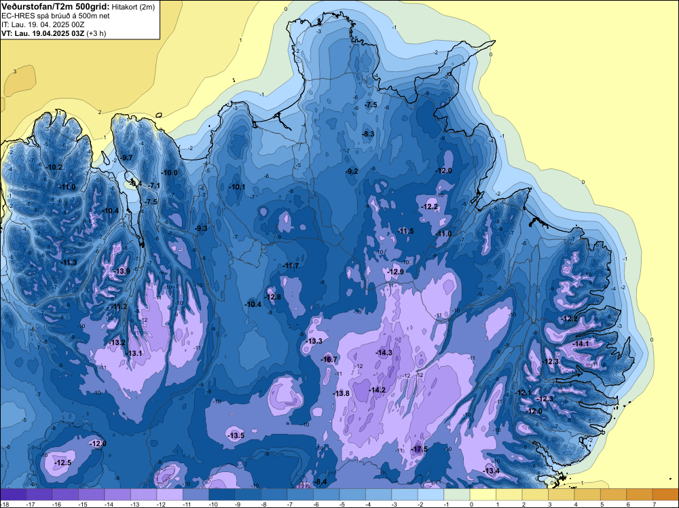Click the -10.2 temperature label

pos(54,167)
